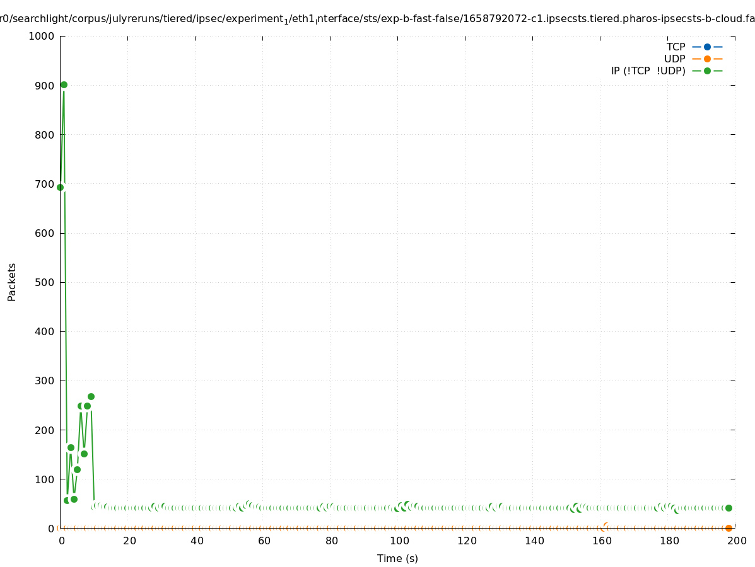Click the green data point near 165 packets
Screen dimensions: 755x567
pyautogui.click(x=71, y=447)
